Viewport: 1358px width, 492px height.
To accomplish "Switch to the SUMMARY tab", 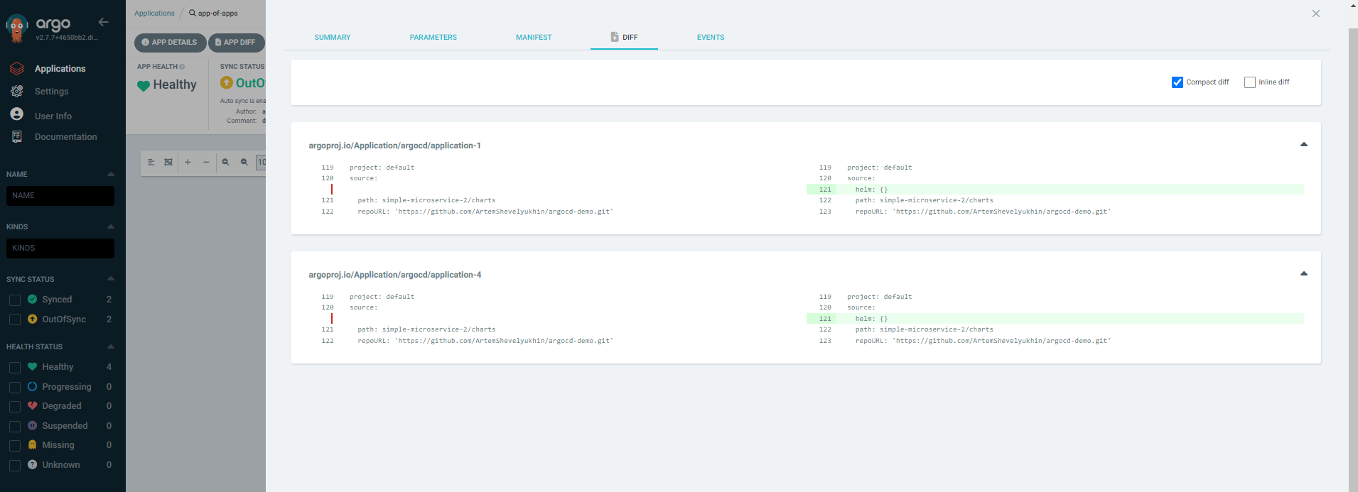I will 333,38.
